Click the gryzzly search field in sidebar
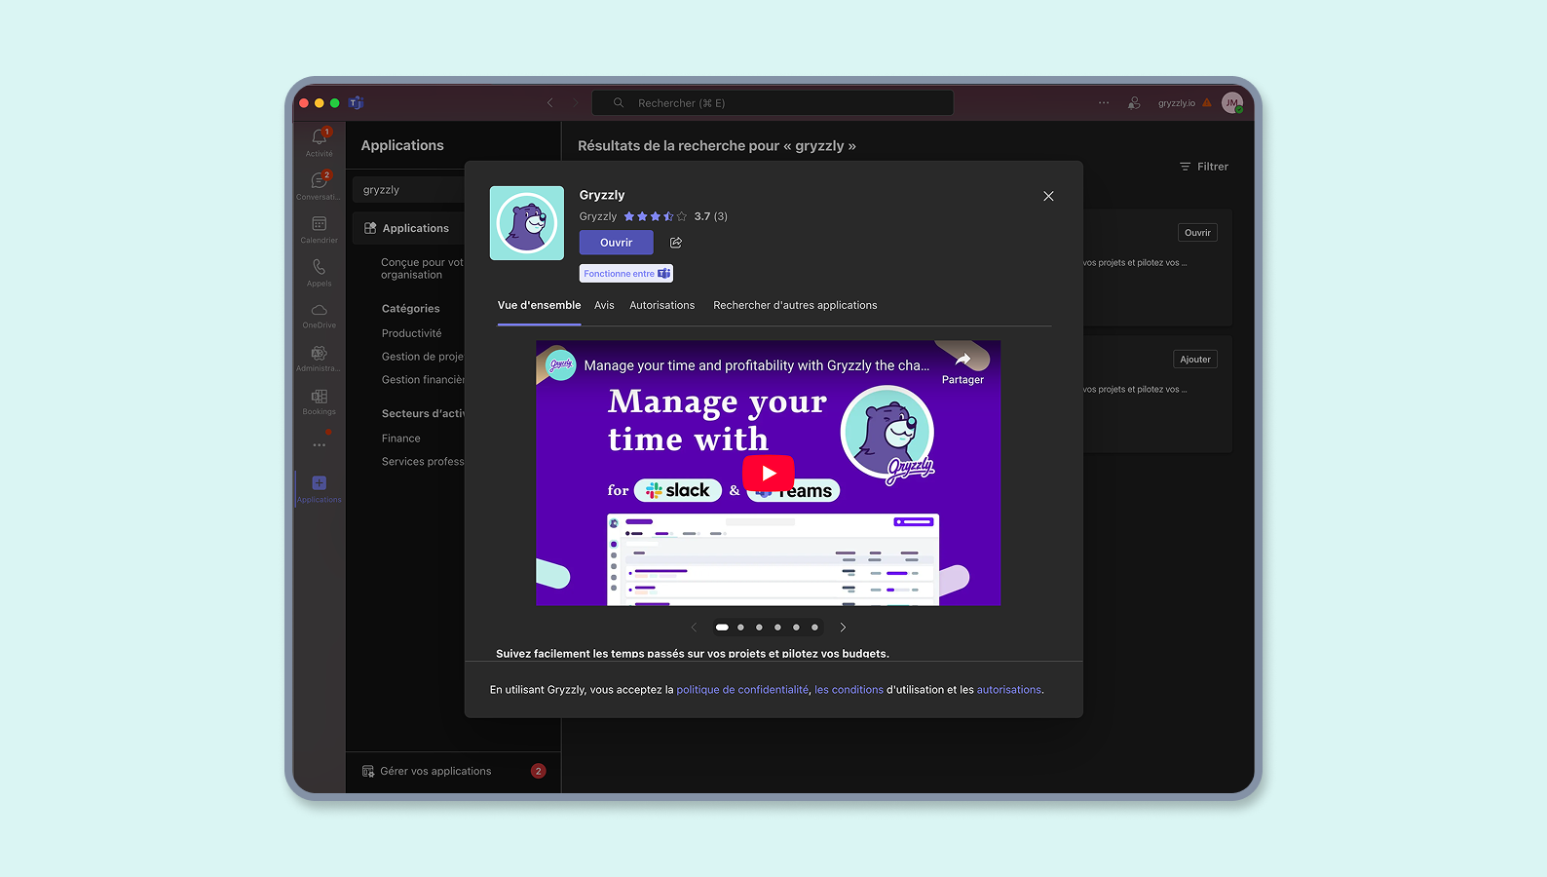Viewport: 1547px width, 877px height. coord(409,190)
